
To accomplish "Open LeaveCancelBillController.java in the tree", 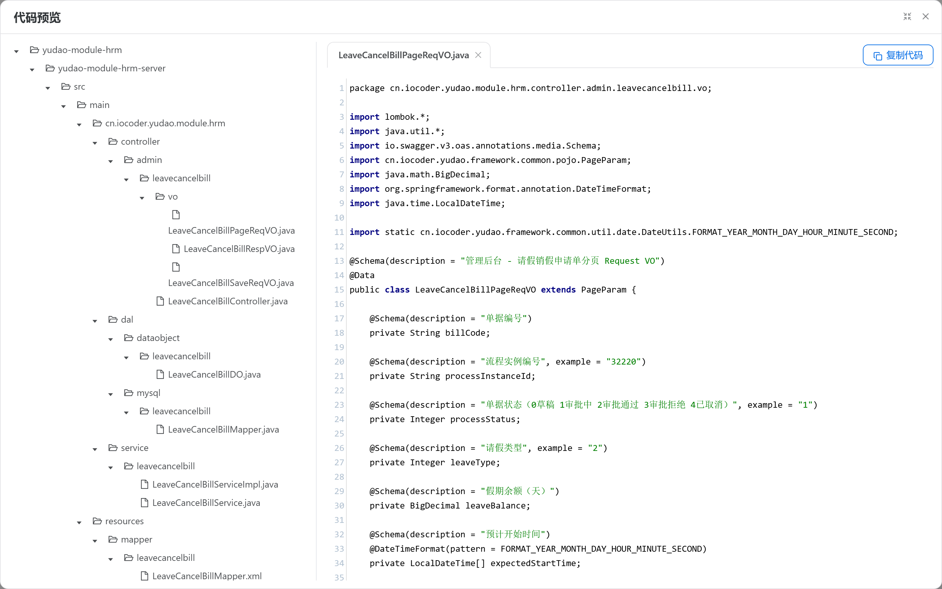I will click(228, 301).
